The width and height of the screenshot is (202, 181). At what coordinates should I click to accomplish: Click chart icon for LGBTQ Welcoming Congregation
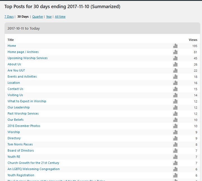175,169
